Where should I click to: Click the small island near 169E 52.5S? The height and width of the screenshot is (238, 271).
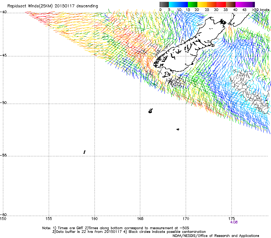point(178,129)
